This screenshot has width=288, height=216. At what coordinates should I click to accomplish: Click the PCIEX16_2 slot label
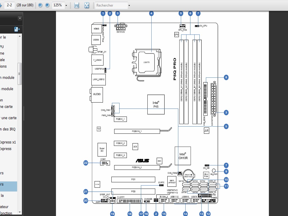tap(137, 167)
